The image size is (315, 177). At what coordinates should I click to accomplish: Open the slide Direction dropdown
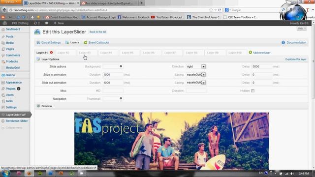tap(196, 66)
